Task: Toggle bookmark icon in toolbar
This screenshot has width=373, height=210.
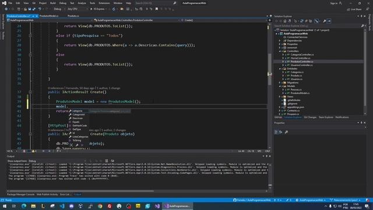Action: coord(157,9)
